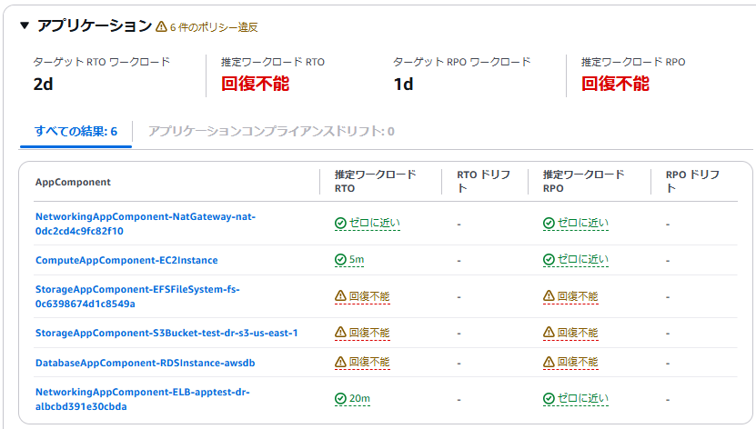
Task: Click the RTO ドリフト column header
Action: 484,182
